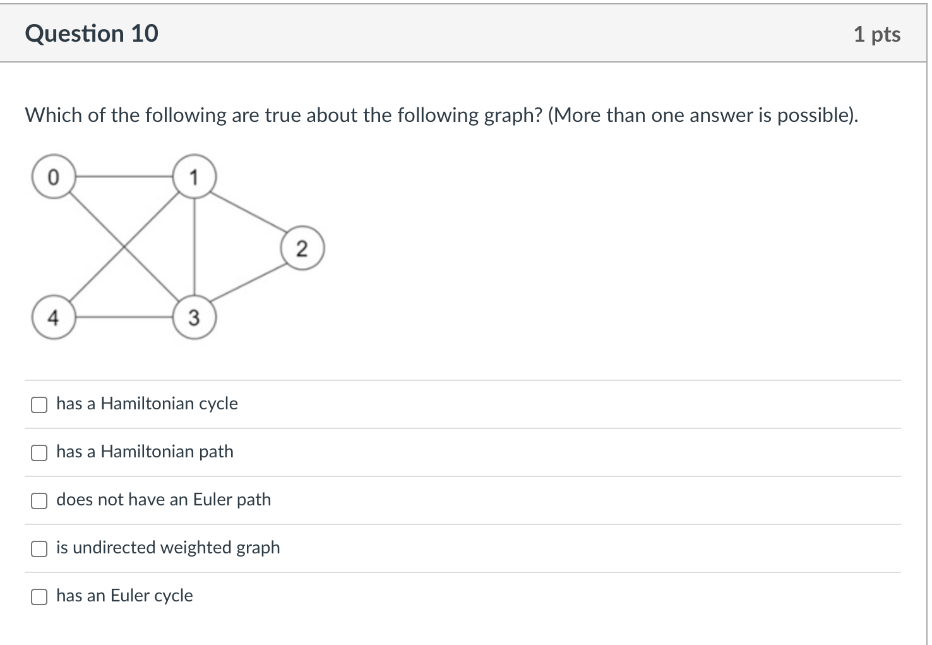The image size is (932, 645).
Task: Click the 'is undirected weighted graph' label text
Action: coord(168,548)
